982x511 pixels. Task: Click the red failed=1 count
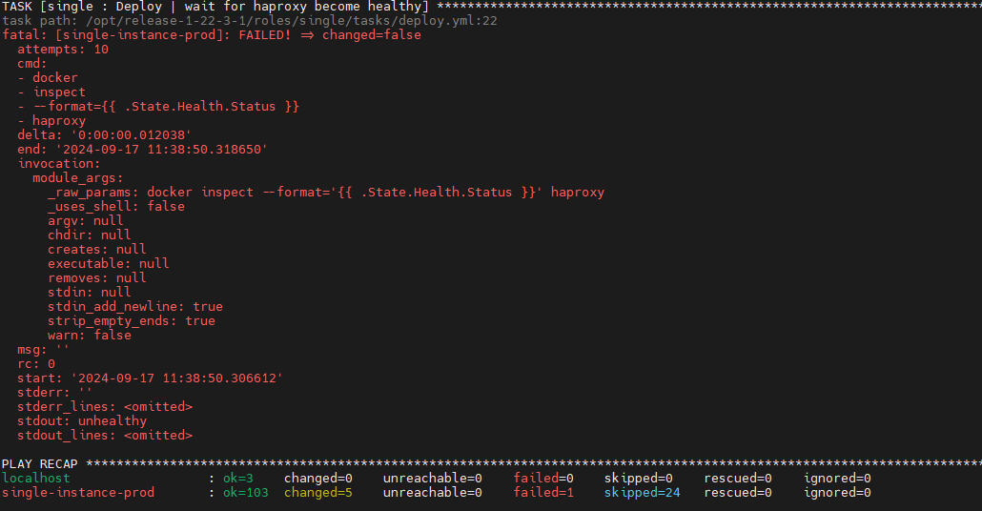(x=543, y=492)
